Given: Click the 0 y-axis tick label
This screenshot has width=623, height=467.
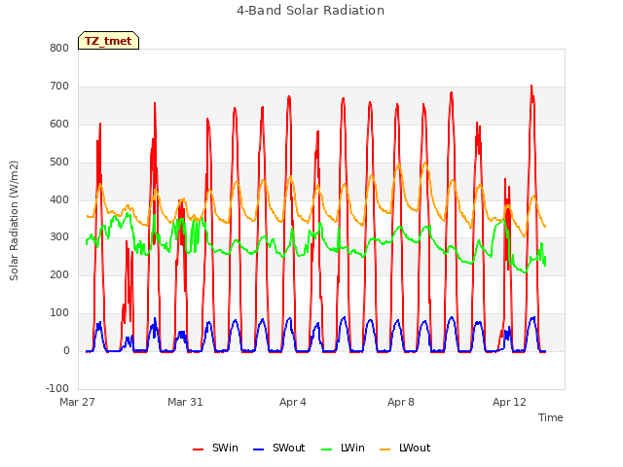Looking at the screenshot, I should (x=66, y=351).
